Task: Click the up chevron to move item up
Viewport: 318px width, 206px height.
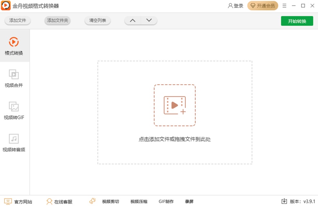Action: click(x=132, y=20)
